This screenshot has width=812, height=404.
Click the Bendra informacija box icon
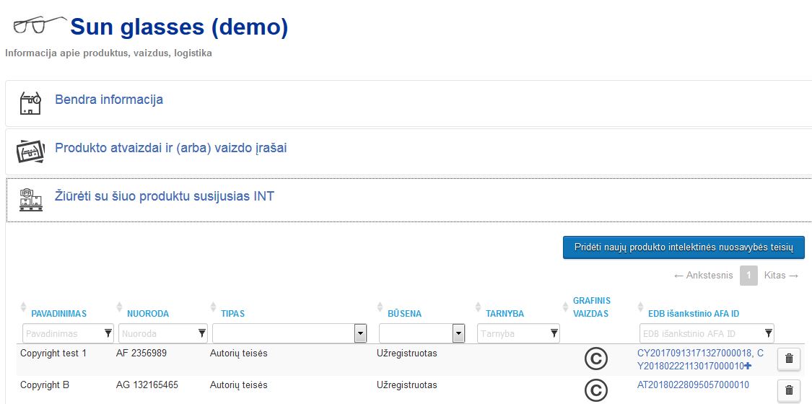pos(30,103)
